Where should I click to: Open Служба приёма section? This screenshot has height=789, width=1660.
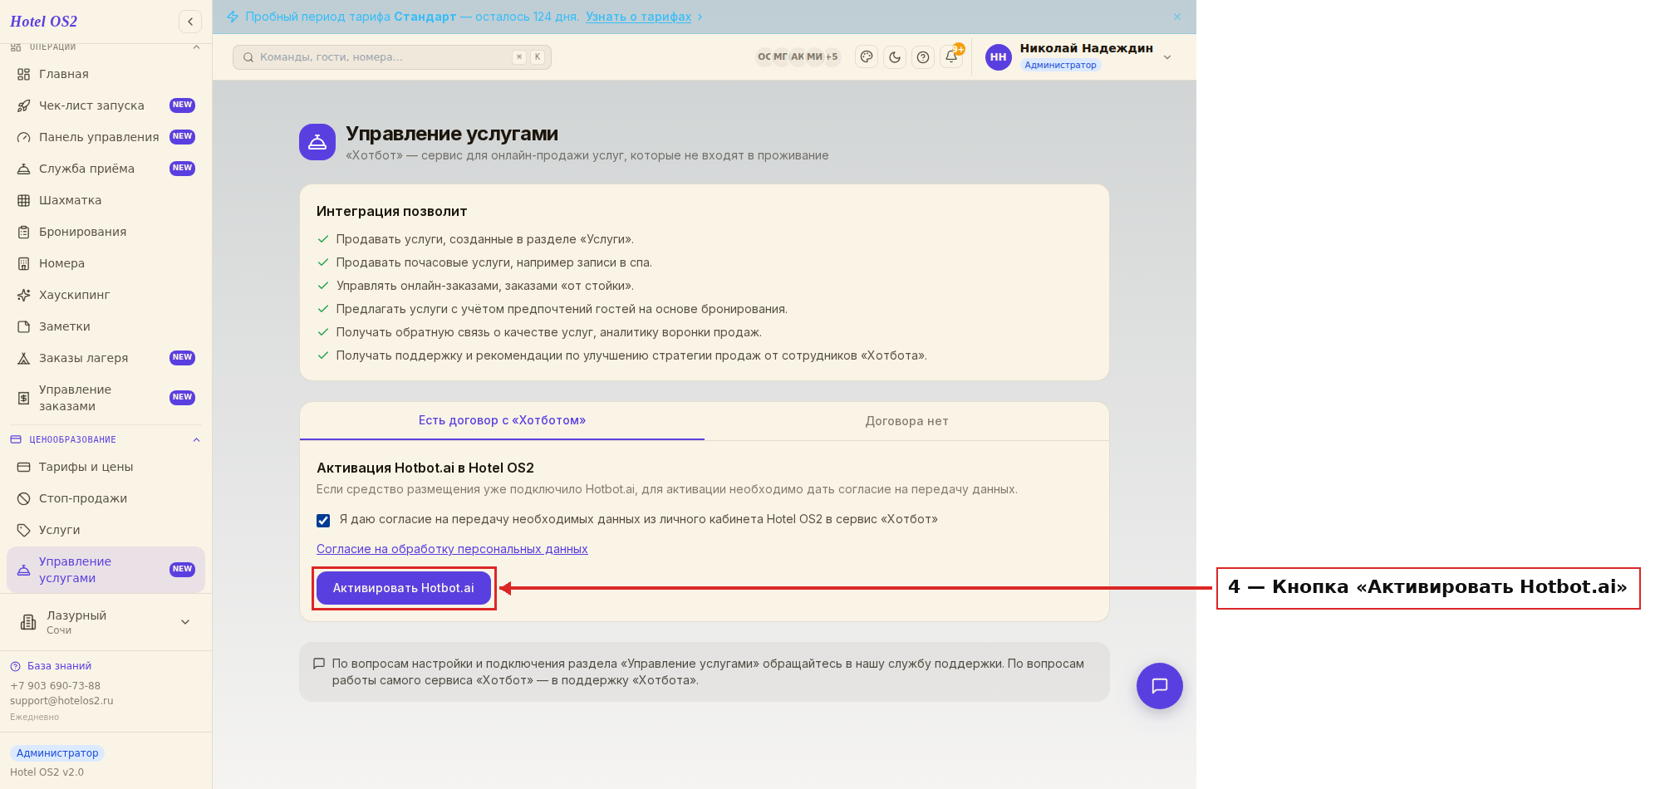(106, 169)
